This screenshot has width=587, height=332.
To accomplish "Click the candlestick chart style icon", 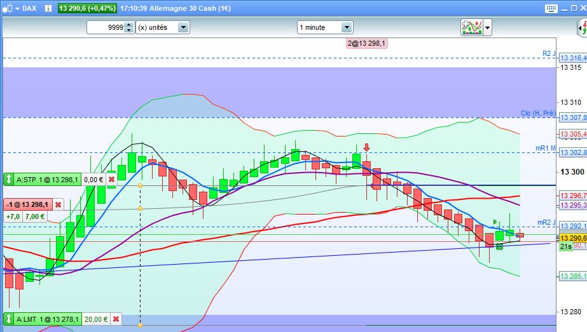I will click(x=8, y=8).
